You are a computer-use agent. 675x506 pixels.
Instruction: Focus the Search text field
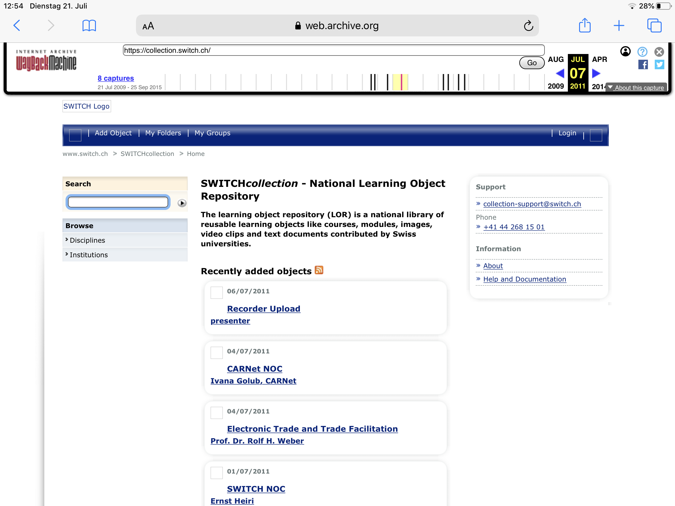pyautogui.click(x=118, y=202)
